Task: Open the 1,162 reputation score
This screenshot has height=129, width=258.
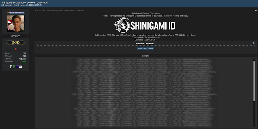Action: 24,62
